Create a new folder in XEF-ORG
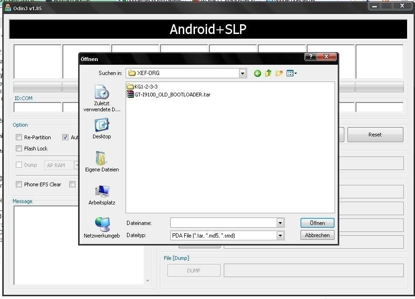415x299 pixels. (x=279, y=73)
